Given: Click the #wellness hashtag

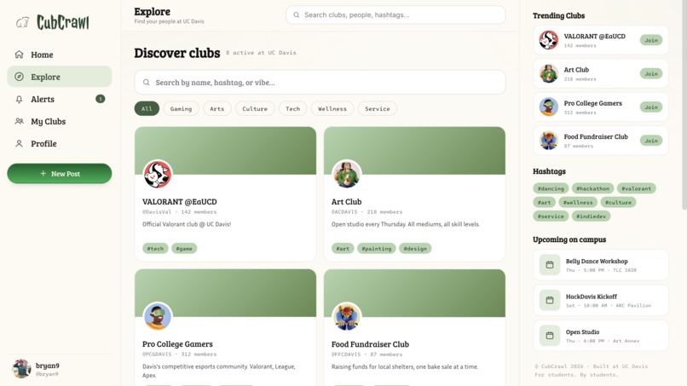Looking at the screenshot, I should coord(578,203).
